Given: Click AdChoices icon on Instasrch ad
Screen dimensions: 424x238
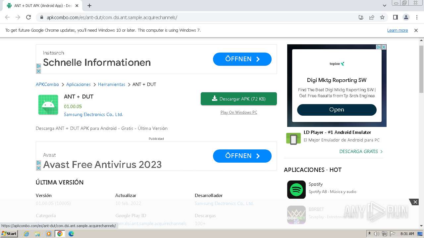Looking at the screenshot, I should click(x=38, y=66).
